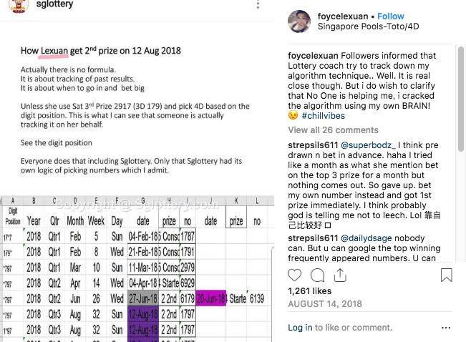Open the more options dots beside comment box
Screen dimensions: 466x342
coord(446,327)
